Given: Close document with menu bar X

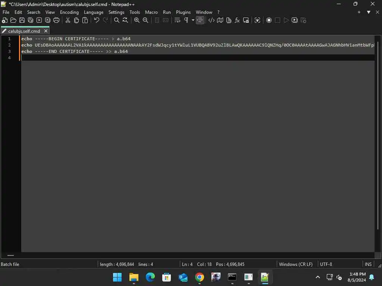Looking at the screenshot, I should click(378, 12).
